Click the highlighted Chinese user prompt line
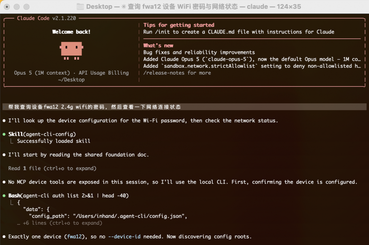 [x=184, y=107]
